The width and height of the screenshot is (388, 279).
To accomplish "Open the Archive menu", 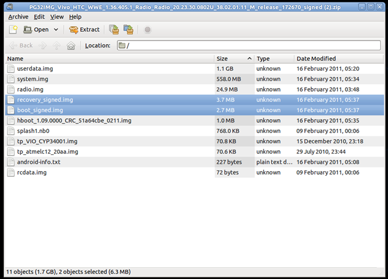I will 19,17.
